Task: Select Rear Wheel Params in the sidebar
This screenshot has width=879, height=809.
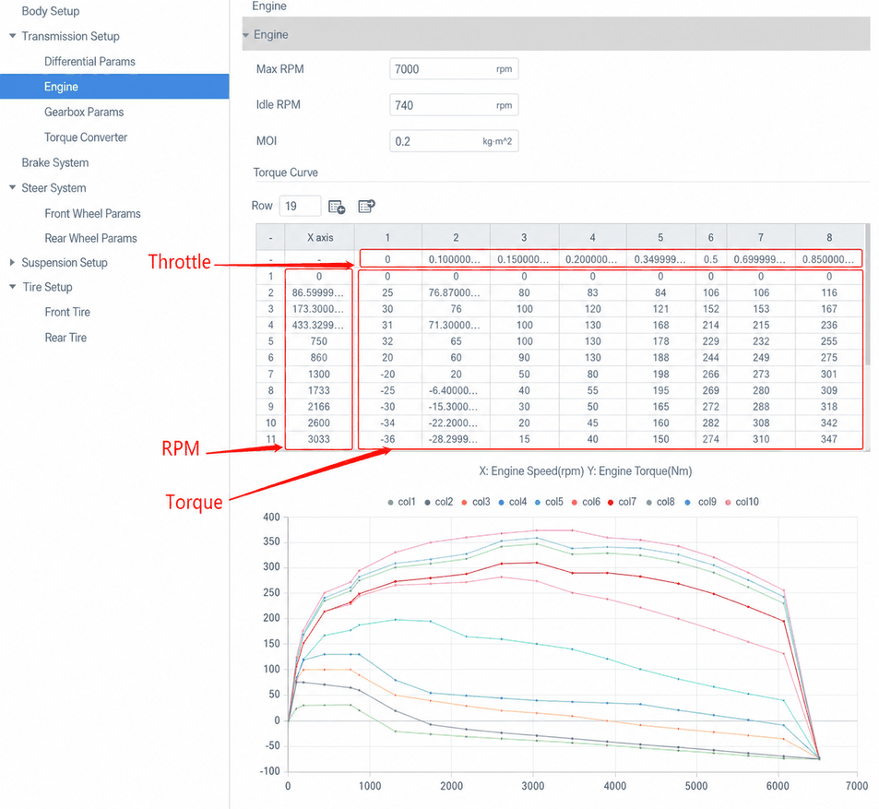Action: coord(90,238)
